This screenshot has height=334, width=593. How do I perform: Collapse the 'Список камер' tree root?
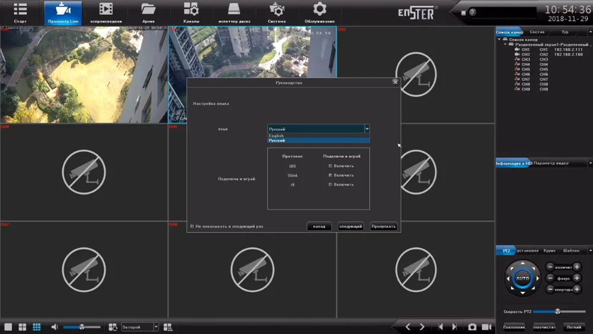click(499, 39)
